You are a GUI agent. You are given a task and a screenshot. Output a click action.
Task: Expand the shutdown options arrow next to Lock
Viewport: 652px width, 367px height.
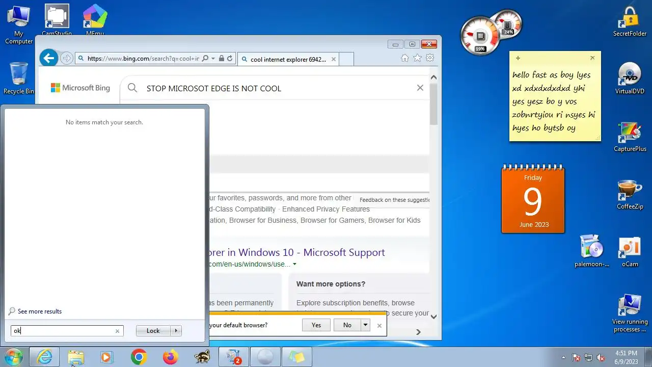pos(176,331)
